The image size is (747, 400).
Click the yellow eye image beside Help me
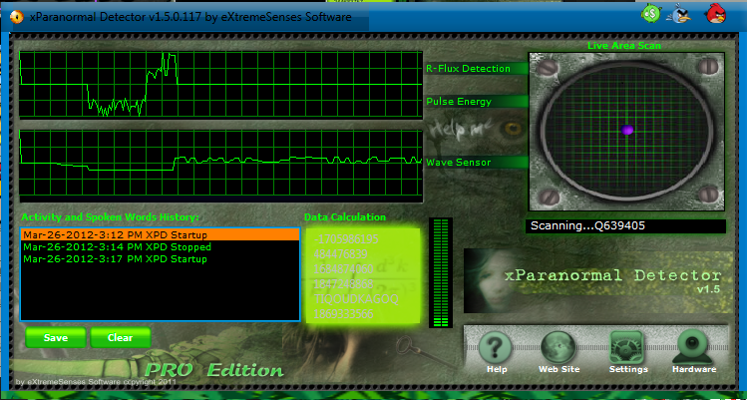pyautogui.click(x=513, y=128)
